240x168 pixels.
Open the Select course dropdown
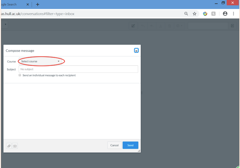point(40,61)
